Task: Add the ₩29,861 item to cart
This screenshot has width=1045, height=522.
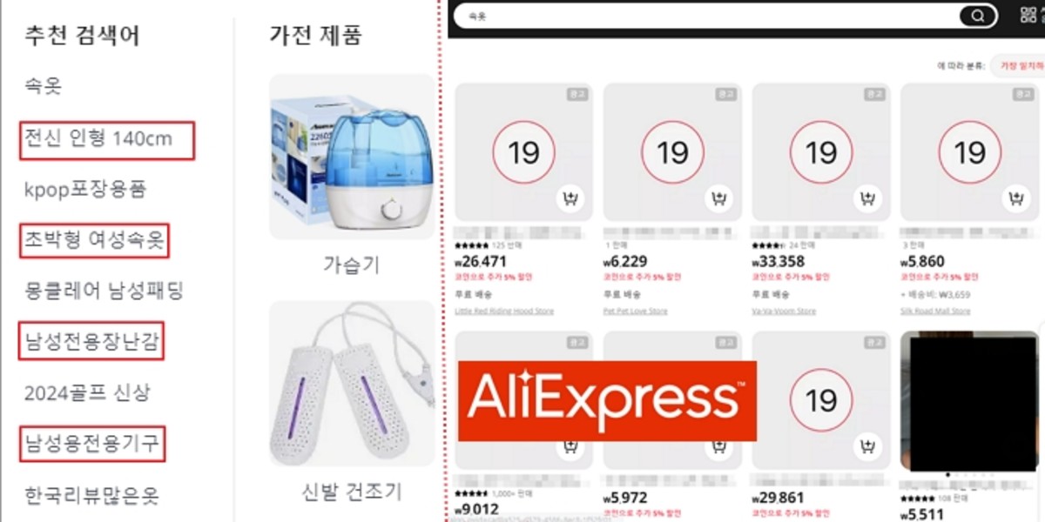Action: (x=866, y=447)
